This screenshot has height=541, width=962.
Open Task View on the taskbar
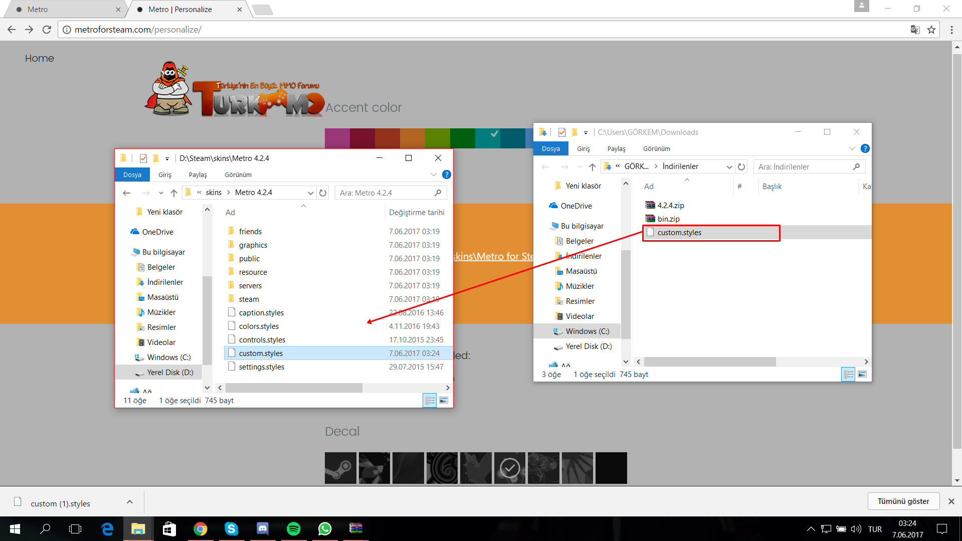pyautogui.click(x=75, y=528)
